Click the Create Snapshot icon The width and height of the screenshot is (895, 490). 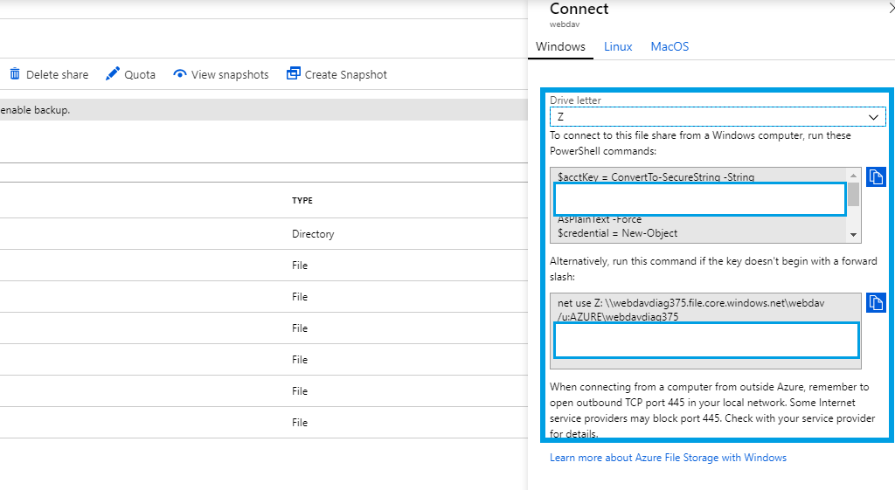click(x=294, y=74)
